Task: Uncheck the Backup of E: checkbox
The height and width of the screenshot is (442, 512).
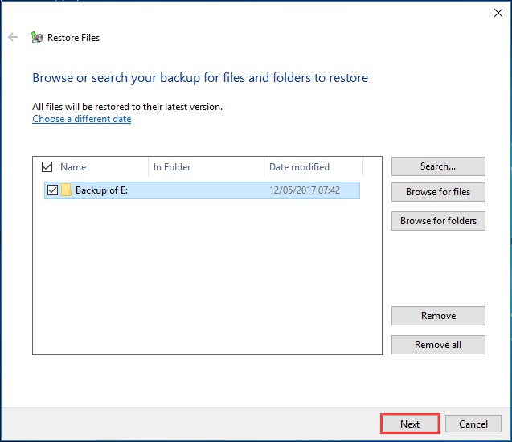Action: point(52,190)
